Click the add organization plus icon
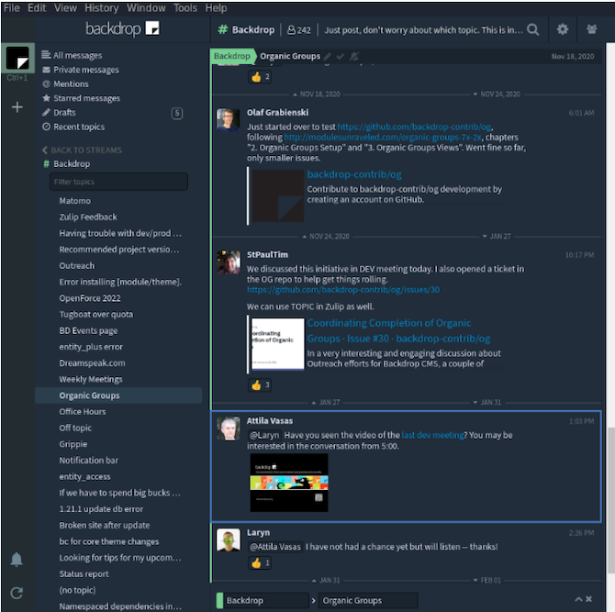This screenshot has height=612, width=615. (x=17, y=107)
